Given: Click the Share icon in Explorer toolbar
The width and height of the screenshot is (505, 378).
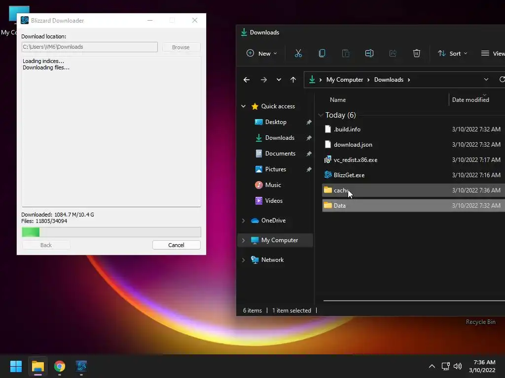Looking at the screenshot, I should click(393, 53).
